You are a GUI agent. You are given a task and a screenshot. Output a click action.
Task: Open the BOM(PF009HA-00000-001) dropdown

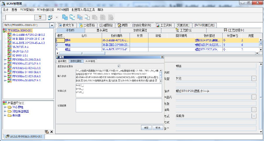(52, 25)
